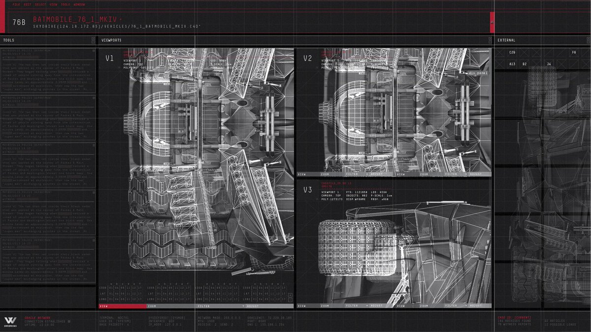This screenshot has width=591, height=332.
Task: Click the TOOLS panel heading
Action: pyautogui.click(x=8, y=40)
